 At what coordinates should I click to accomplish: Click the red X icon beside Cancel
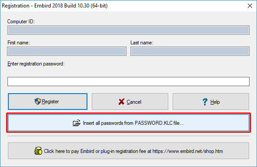pos(121,102)
